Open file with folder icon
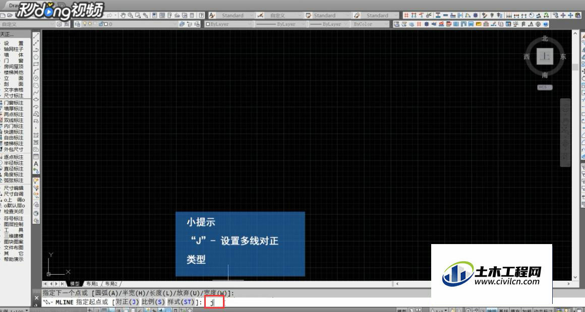Screen dimensions: 585x312 point(9,15)
